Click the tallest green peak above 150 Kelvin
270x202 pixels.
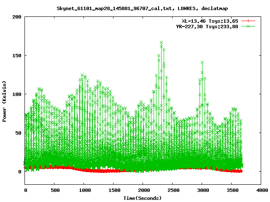[161, 43]
